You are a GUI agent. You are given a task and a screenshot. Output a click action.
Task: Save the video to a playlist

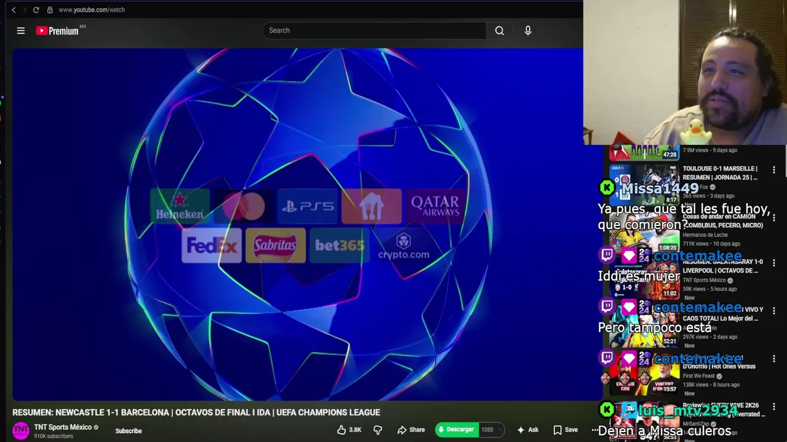coord(565,430)
